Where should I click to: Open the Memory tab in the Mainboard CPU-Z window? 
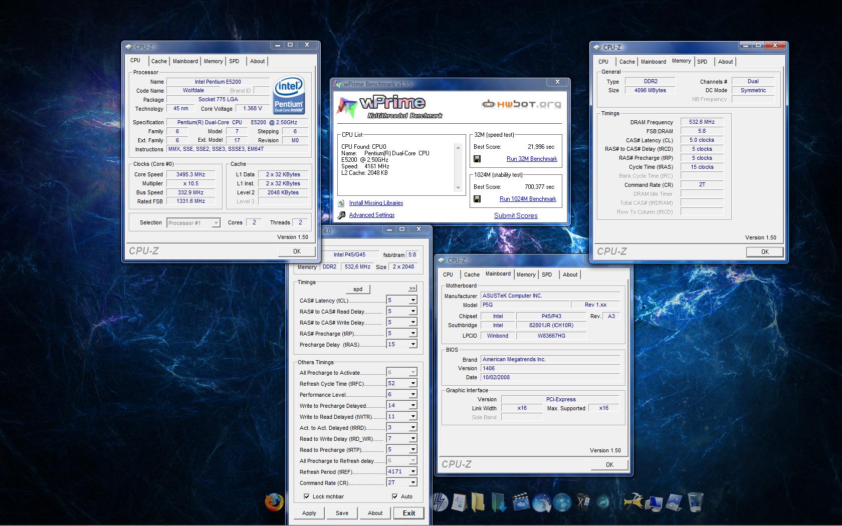click(x=526, y=275)
